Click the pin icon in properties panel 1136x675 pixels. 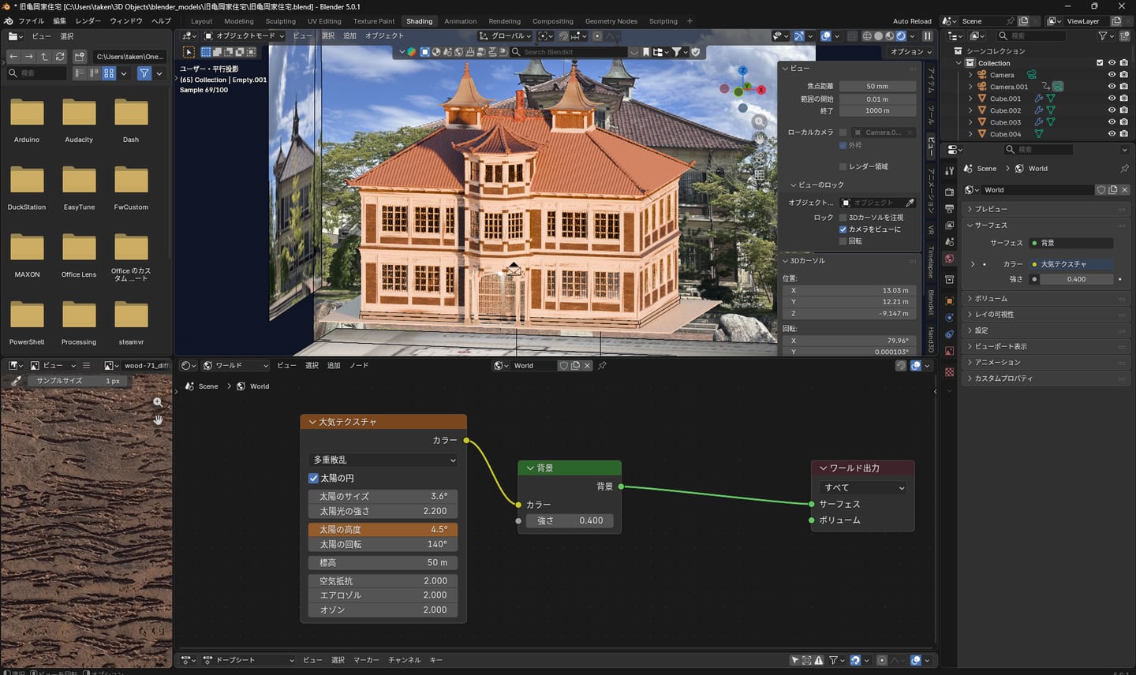tap(1124, 169)
